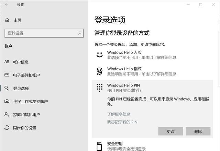
Task: Close the Settings window
Action: (213, 4)
